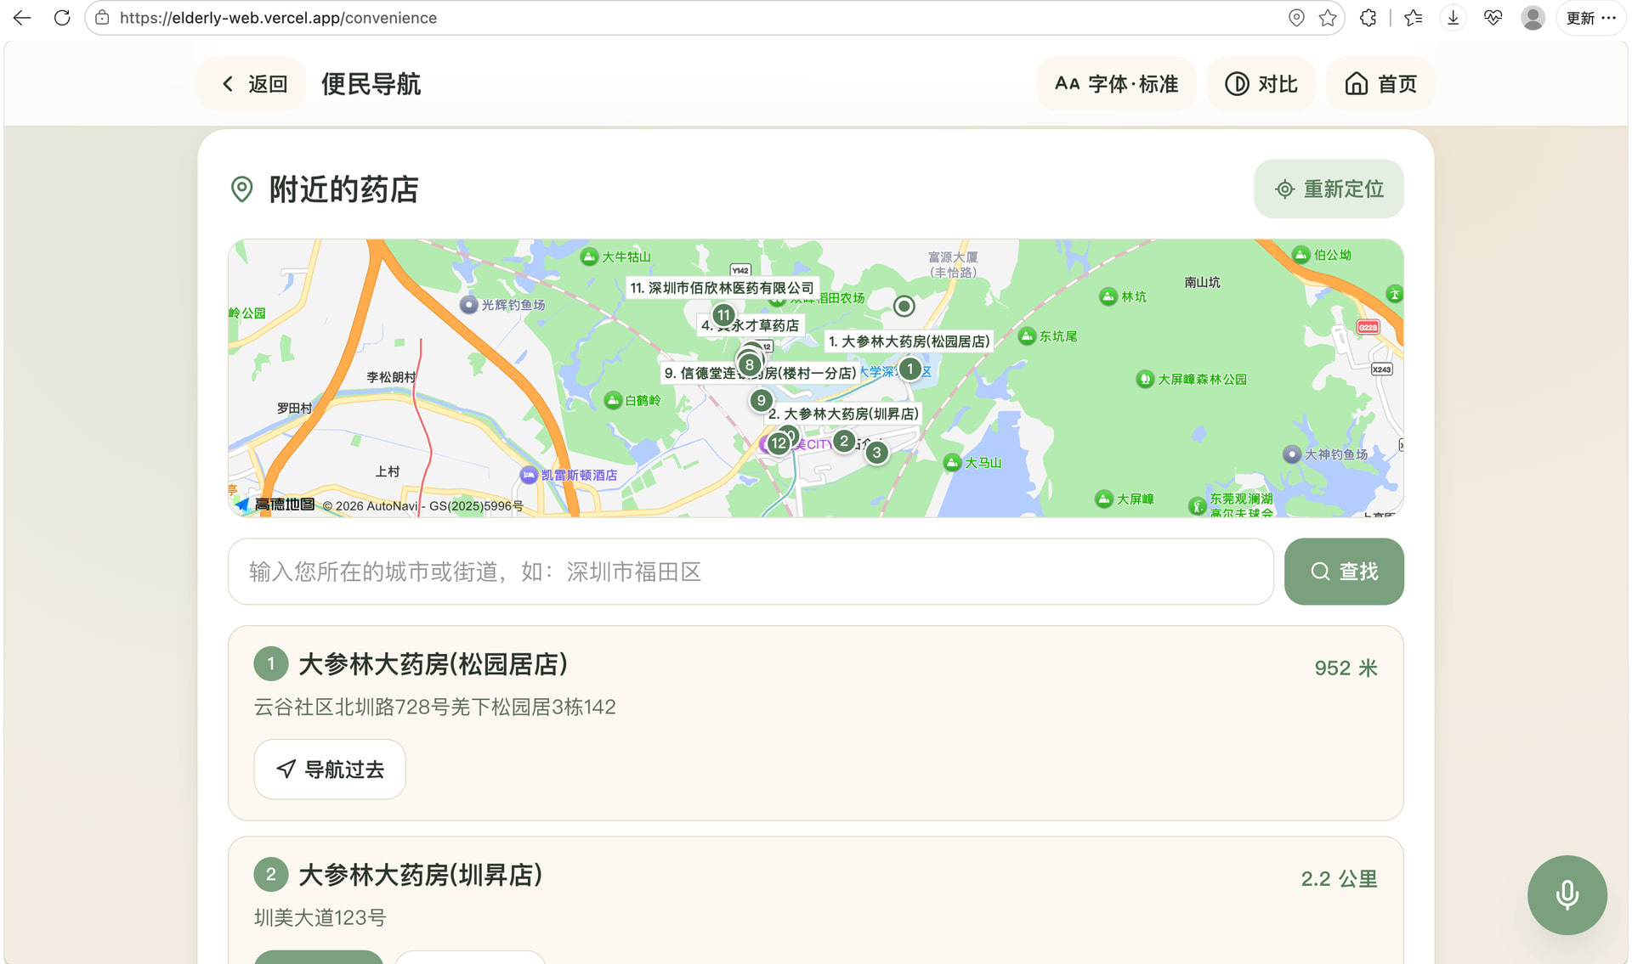Click the 大神钓鱼场 point on the map
The image size is (1632, 964).
coord(1292,454)
